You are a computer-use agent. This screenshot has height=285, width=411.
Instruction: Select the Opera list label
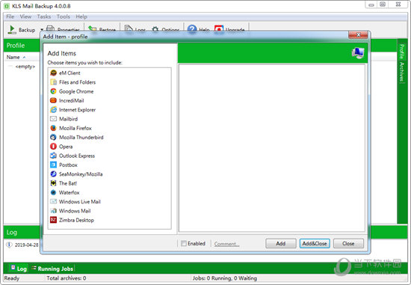[66, 147]
